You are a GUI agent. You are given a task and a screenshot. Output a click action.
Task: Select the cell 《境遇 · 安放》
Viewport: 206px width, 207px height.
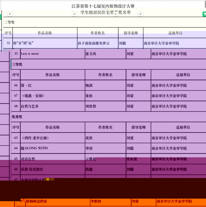pyautogui.click(x=52, y=96)
